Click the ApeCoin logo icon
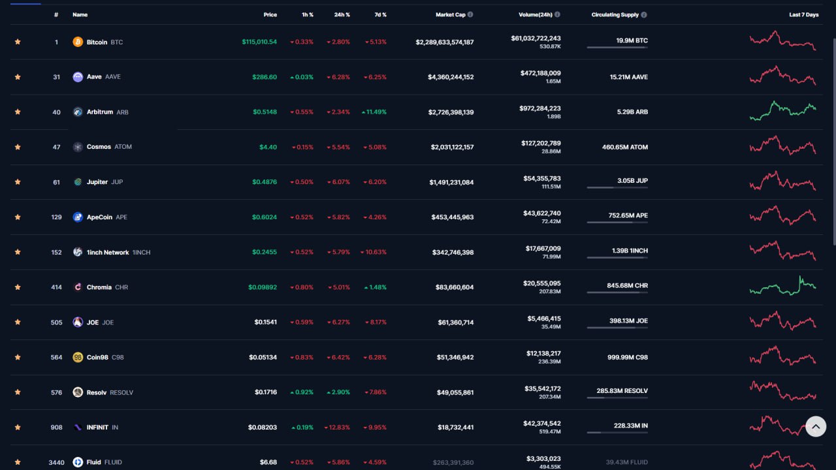 click(x=78, y=217)
